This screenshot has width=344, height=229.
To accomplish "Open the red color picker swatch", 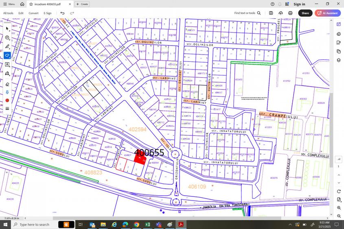I will (x=7, y=100).
